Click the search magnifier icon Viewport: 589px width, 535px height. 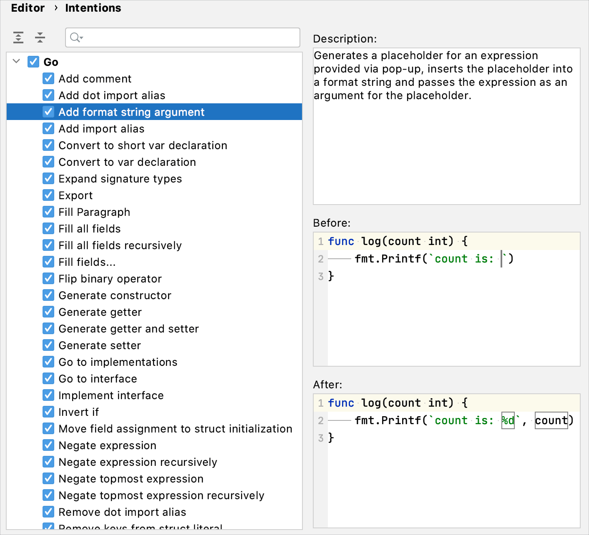[x=76, y=37]
